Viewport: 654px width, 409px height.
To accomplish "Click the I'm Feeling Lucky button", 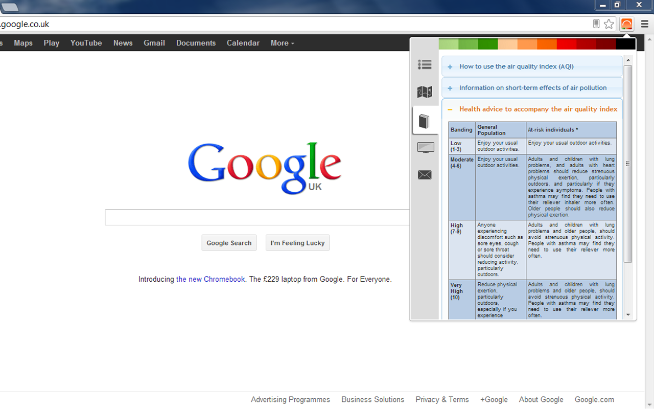I will pos(297,243).
